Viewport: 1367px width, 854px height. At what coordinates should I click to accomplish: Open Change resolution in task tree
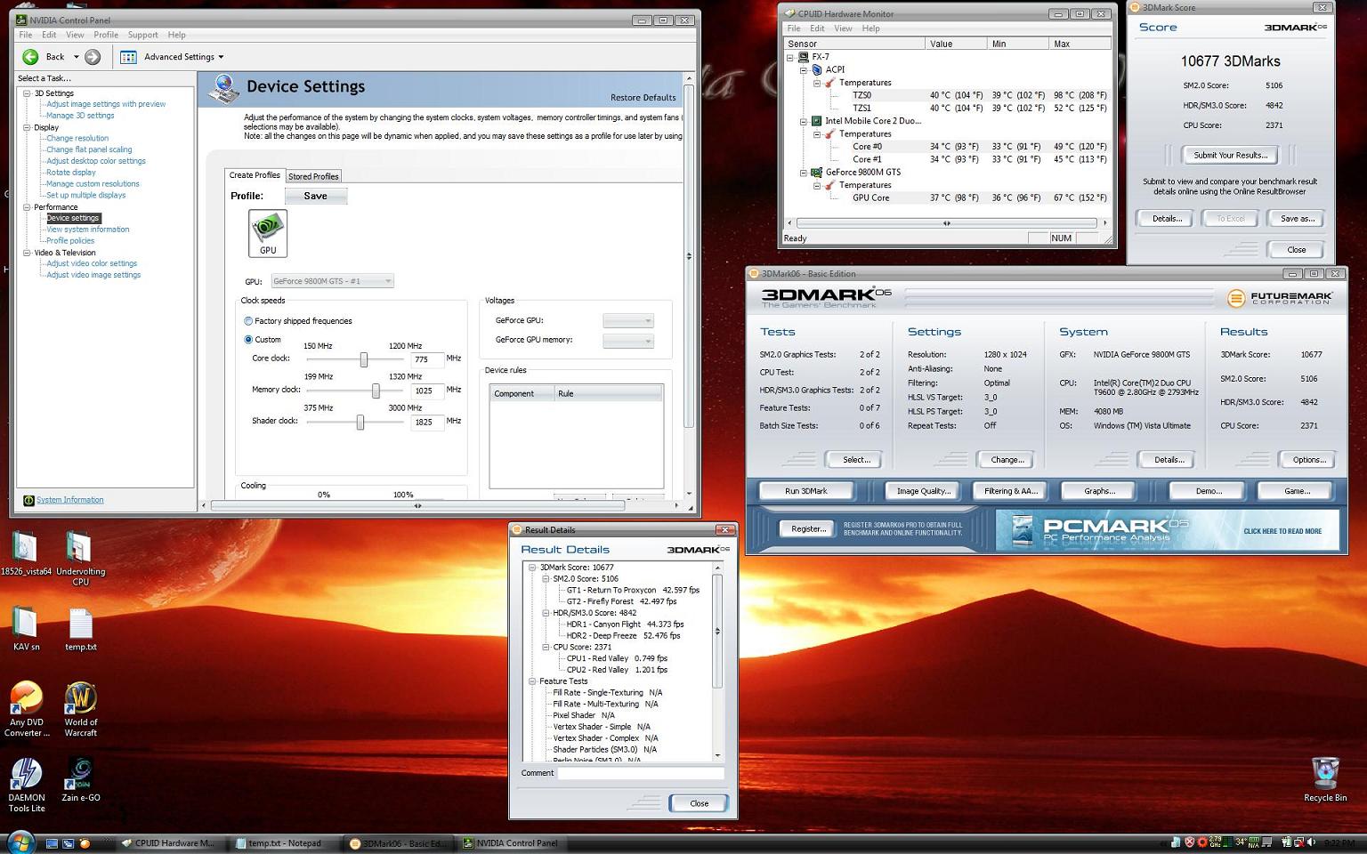click(x=77, y=139)
